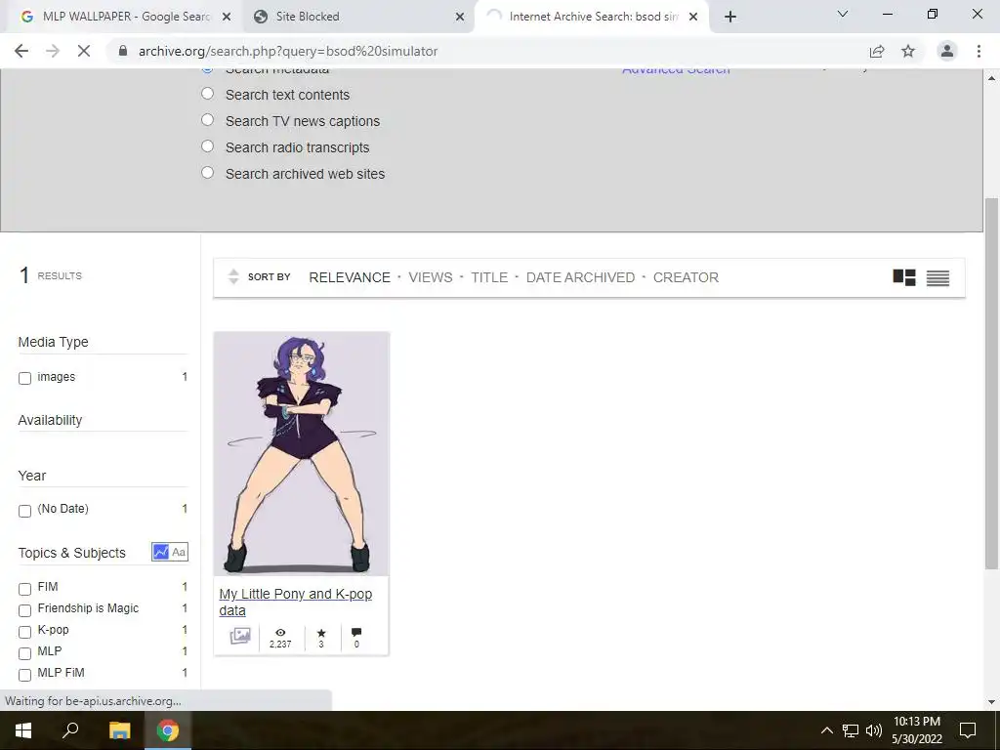Click the padlock site info icon

click(x=123, y=51)
